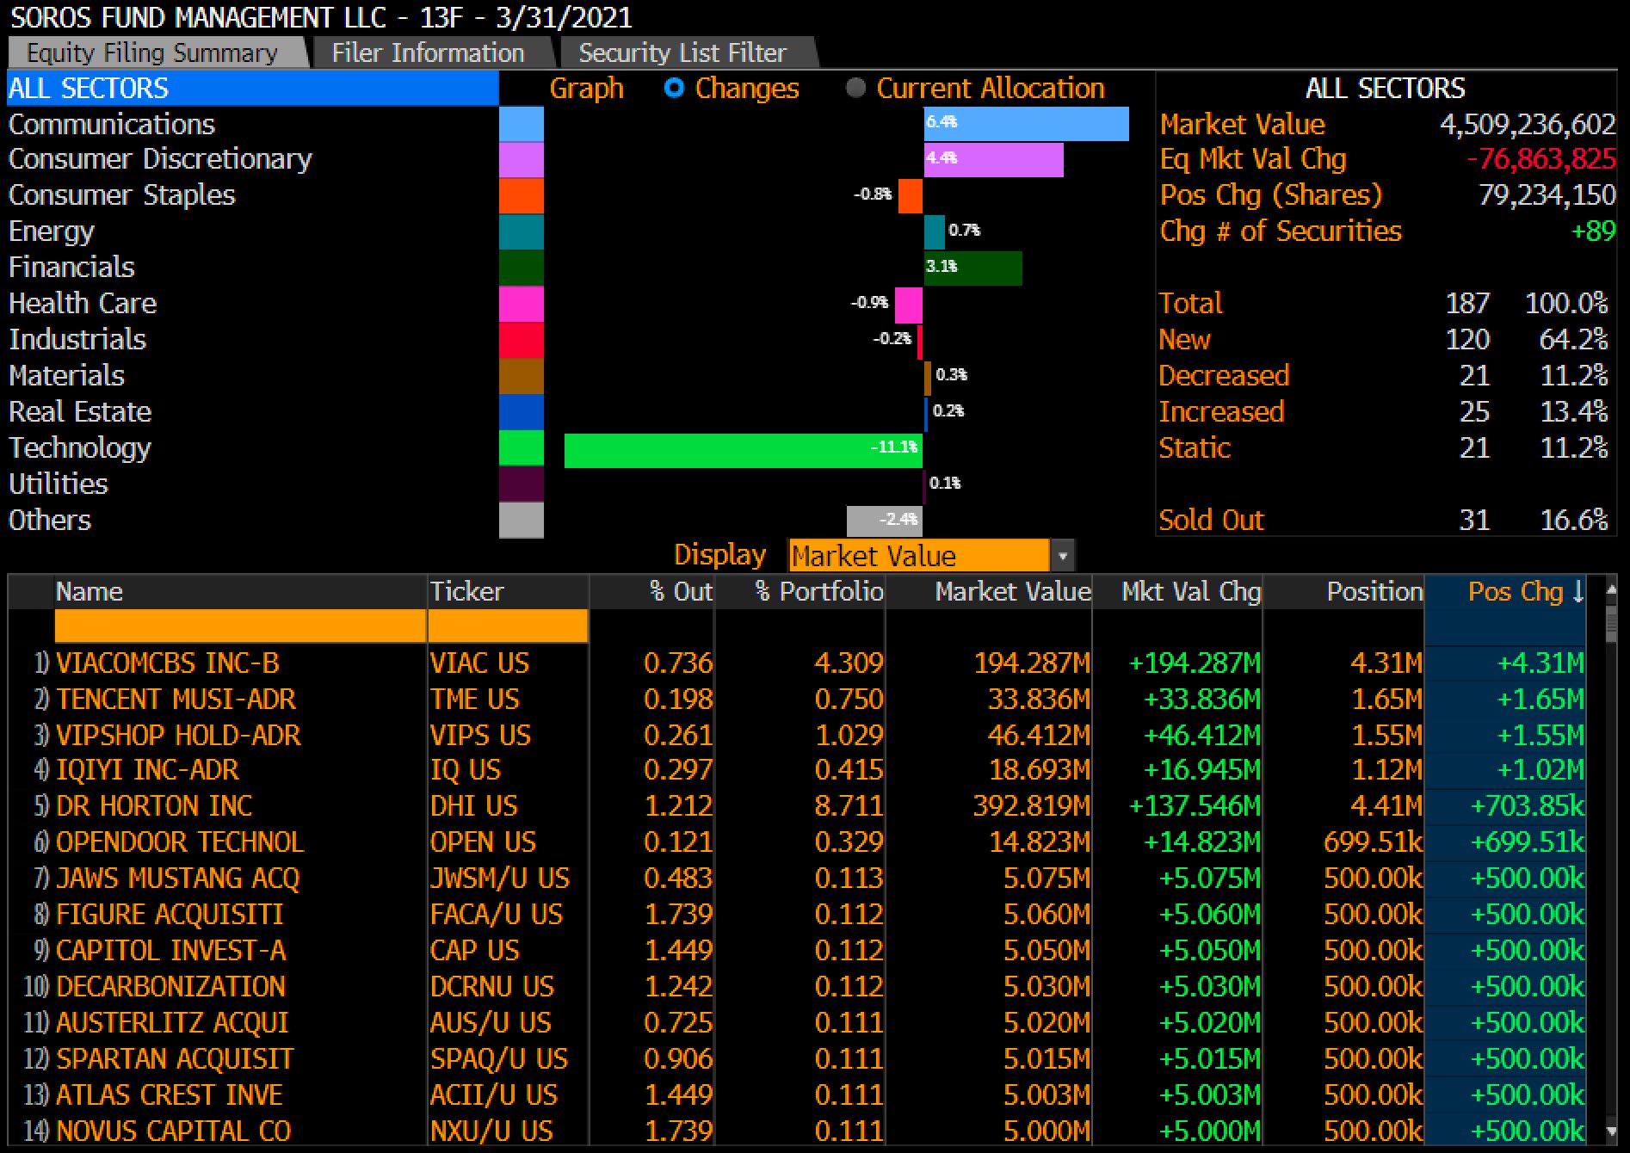This screenshot has width=1630, height=1153.
Task: Click the Communications 6.4% chart bar
Action: [x=1026, y=124]
